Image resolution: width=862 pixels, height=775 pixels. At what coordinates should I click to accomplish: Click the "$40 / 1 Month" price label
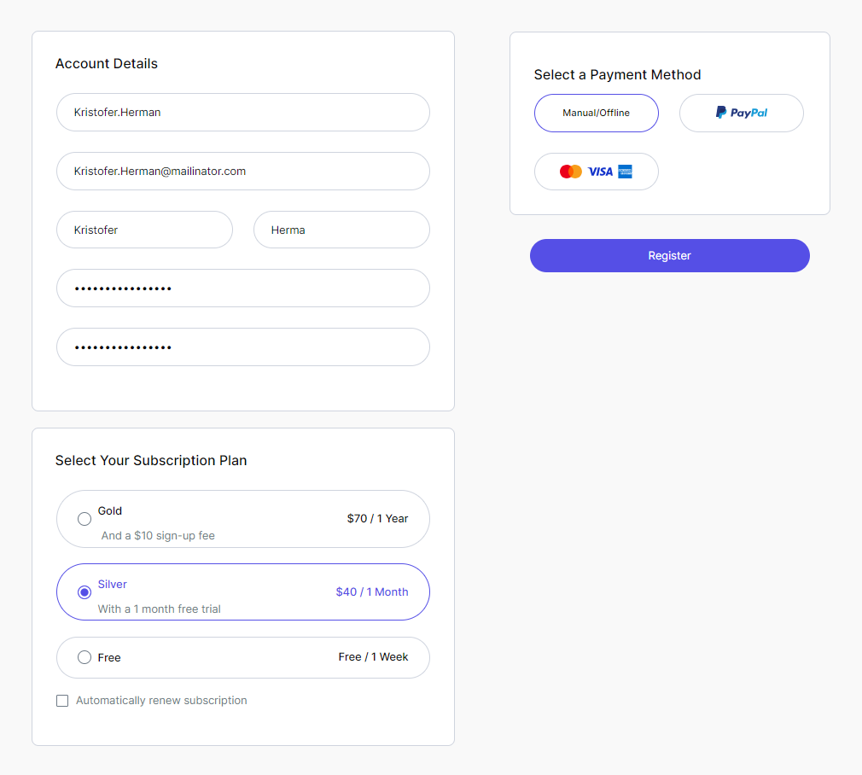[371, 591]
